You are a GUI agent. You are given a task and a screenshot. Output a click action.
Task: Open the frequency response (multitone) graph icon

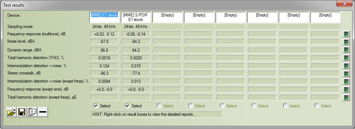[346, 34]
